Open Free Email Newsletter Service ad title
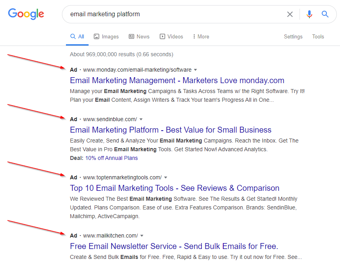 coord(174,246)
